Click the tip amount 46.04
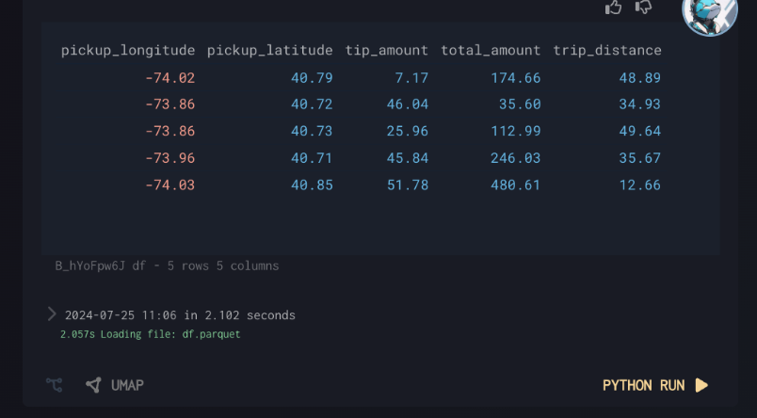757x418 pixels. [x=408, y=104]
